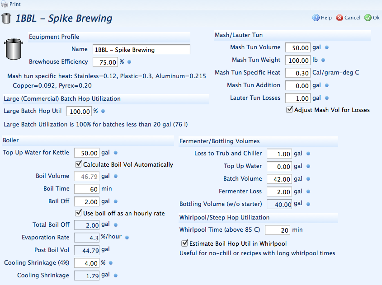The width and height of the screenshot is (382, 285).
Task: Click the info dot beside Cooling Shrinkage (4%)
Action: click(111, 263)
